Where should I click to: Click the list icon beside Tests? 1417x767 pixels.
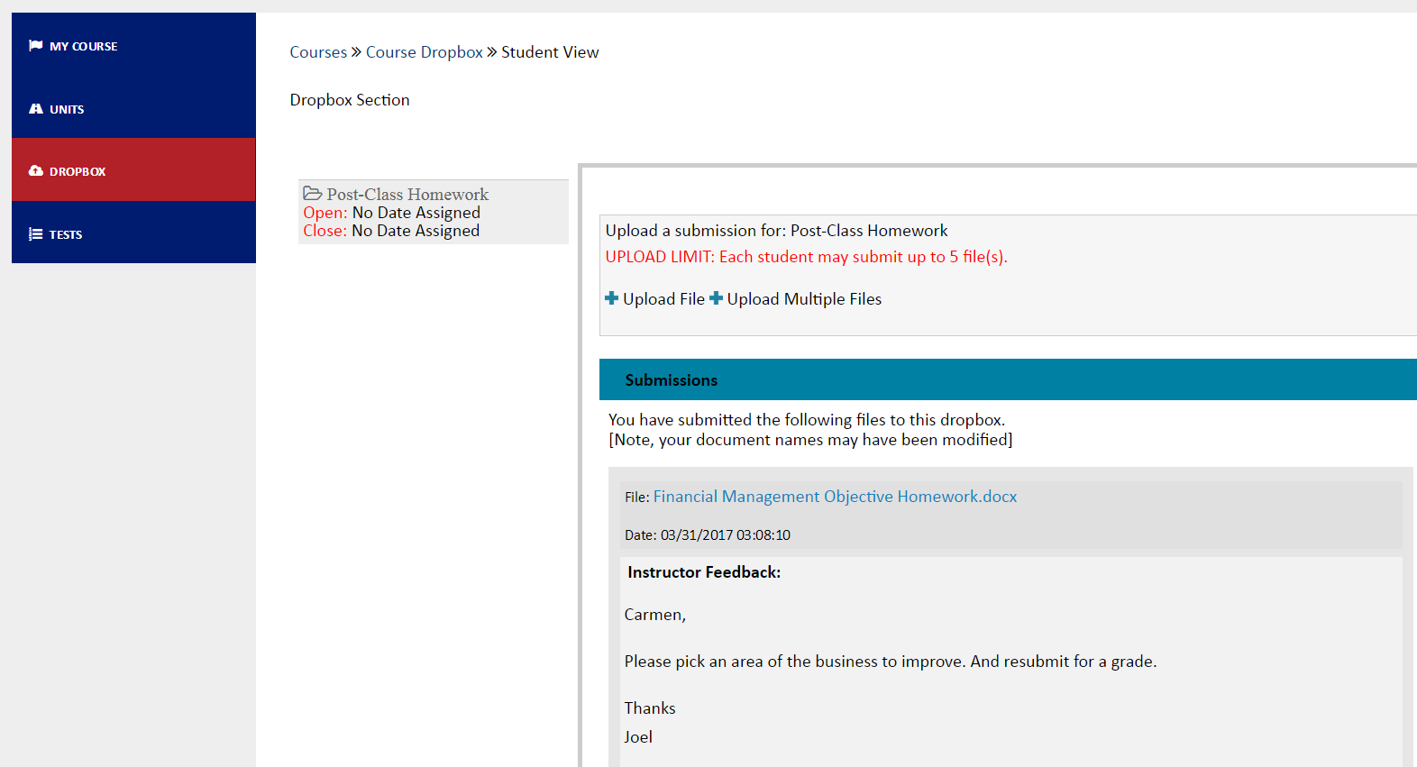click(x=36, y=234)
